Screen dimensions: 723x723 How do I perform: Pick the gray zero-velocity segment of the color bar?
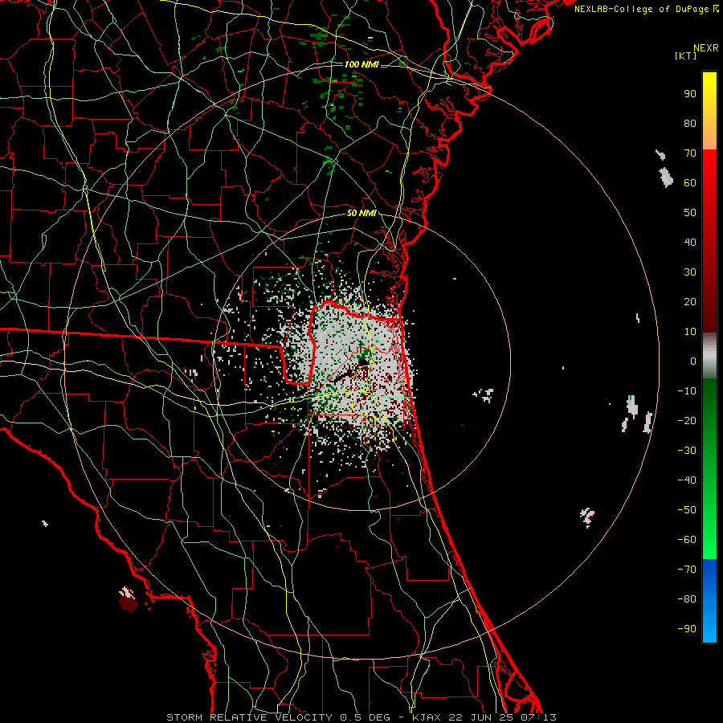click(709, 356)
